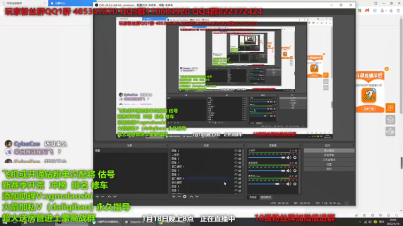
Task: Remove scene with the minus icon
Action: click(x=103, y=196)
